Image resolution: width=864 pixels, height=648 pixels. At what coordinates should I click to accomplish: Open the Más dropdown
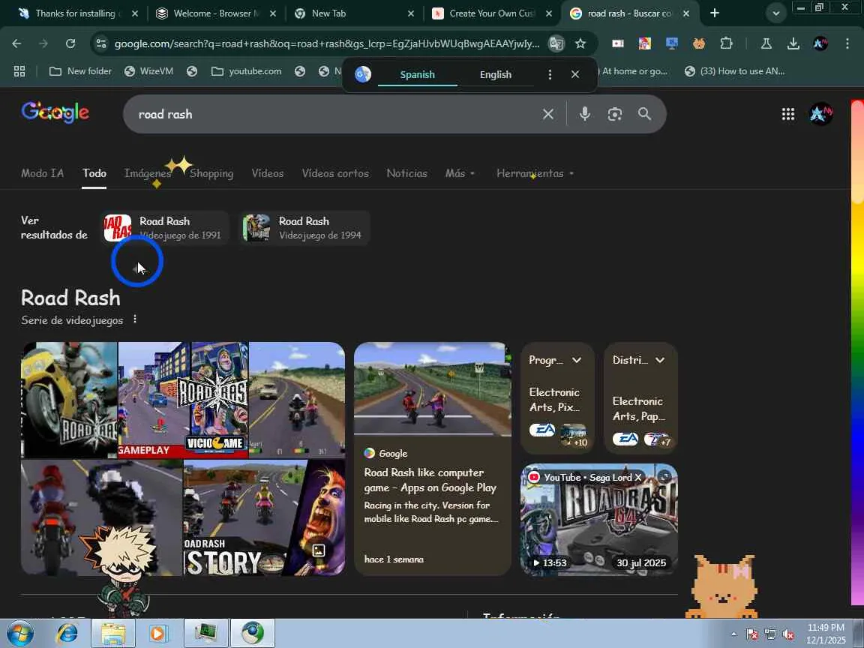pos(460,173)
